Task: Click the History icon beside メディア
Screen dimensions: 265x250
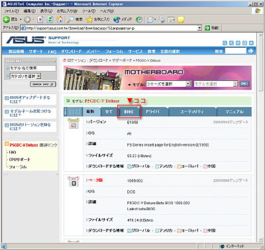Action: click(x=139, y=20)
